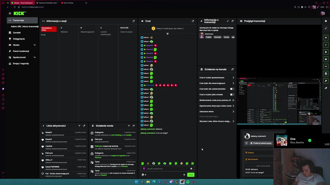330x185 pixels.
Task: Click the green Czat send button
Action: tap(191, 175)
